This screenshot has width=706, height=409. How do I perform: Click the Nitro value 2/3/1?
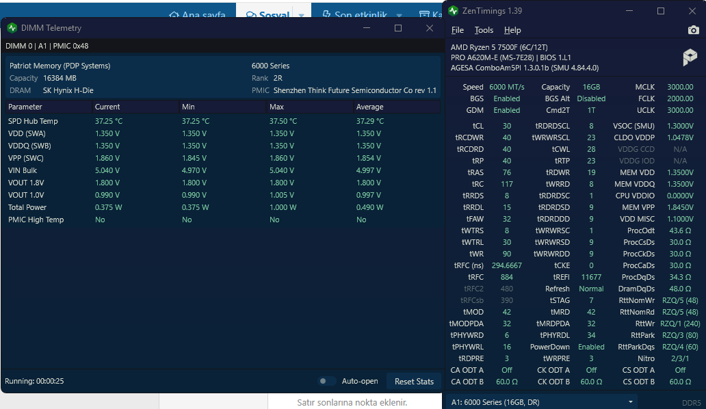tap(680, 358)
